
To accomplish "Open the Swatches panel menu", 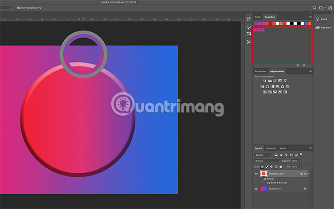I will (x=310, y=17).
